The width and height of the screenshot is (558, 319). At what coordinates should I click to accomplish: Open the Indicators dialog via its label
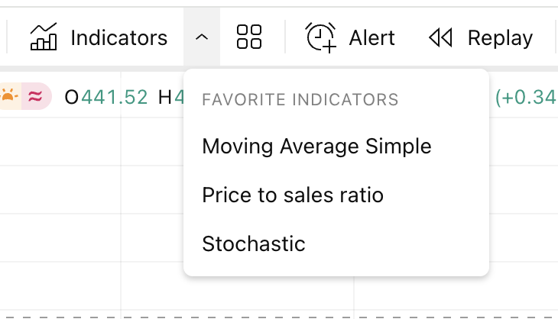(118, 37)
